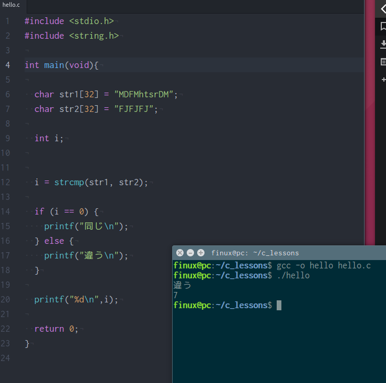Screen dimensions: 386x383
Task: Click the 'if' keyword on line 14
Action: click(39, 211)
